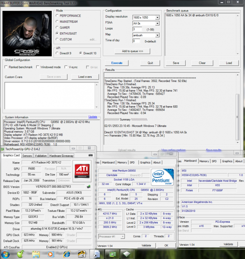Click the Results scrollbar down arrow
The image size is (245, 259).
tap(237, 142)
